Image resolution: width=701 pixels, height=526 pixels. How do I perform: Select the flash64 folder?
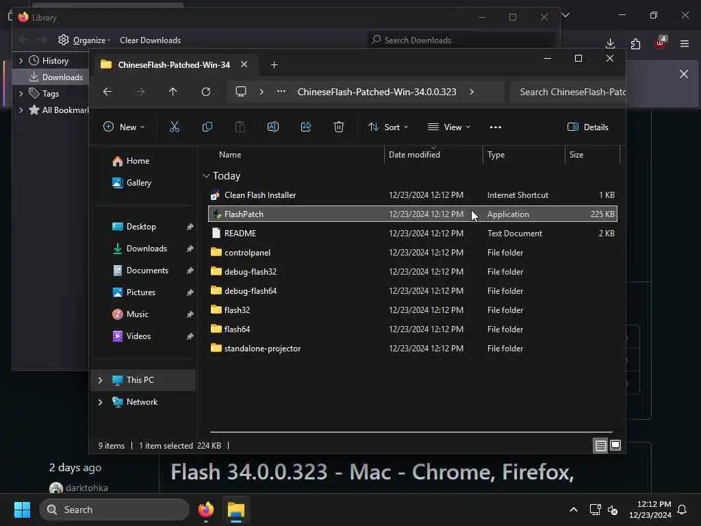click(413, 329)
